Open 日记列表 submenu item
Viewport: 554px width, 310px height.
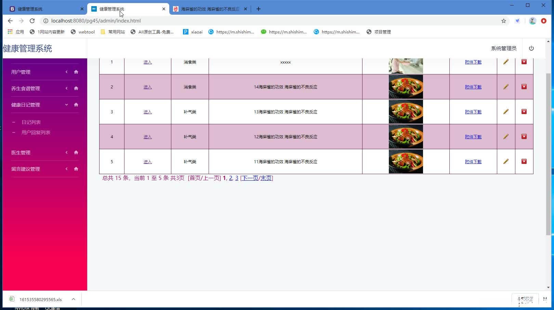(x=31, y=122)
